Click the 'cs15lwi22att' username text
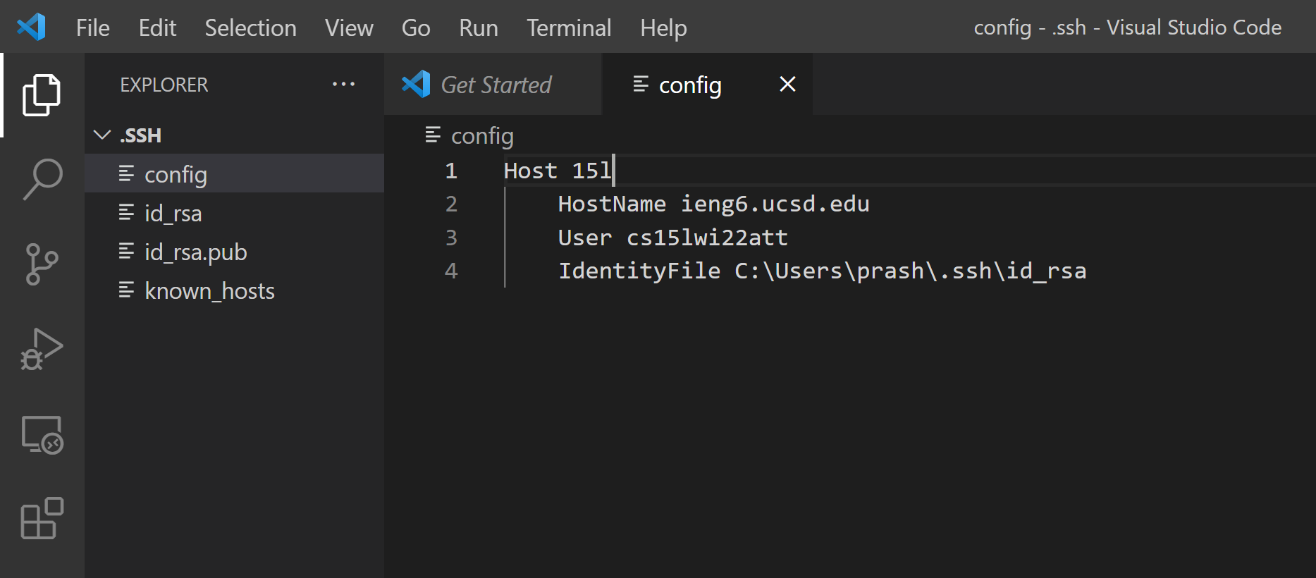Viewport: 1316px width, 578px height. (707, 238)
